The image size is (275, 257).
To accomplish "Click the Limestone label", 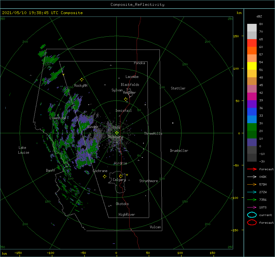I will (x=58, y=118).
